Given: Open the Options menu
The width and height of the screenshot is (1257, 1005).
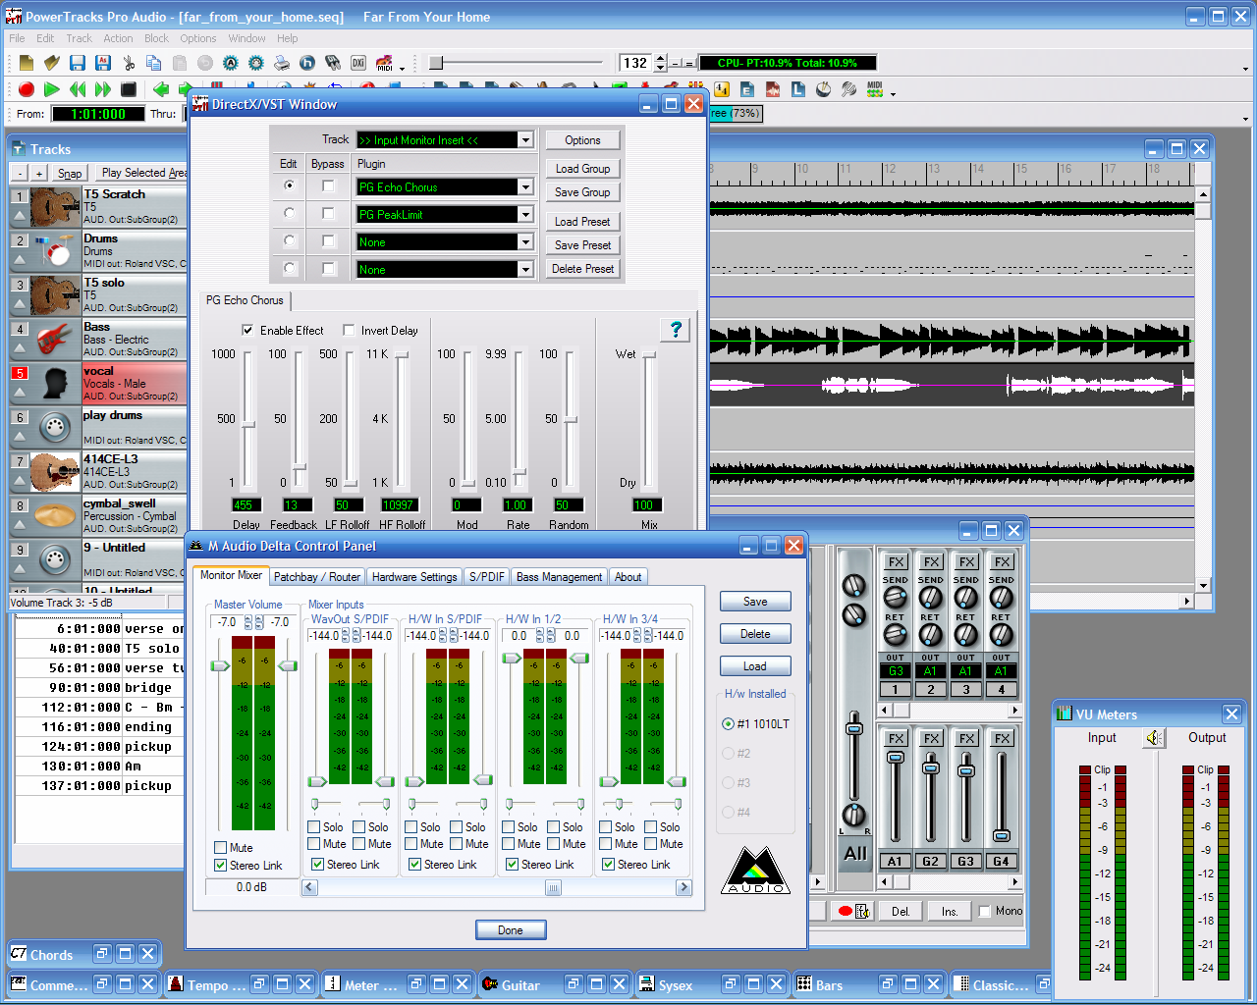Looking at the screenshot, I should coord(197,38).
